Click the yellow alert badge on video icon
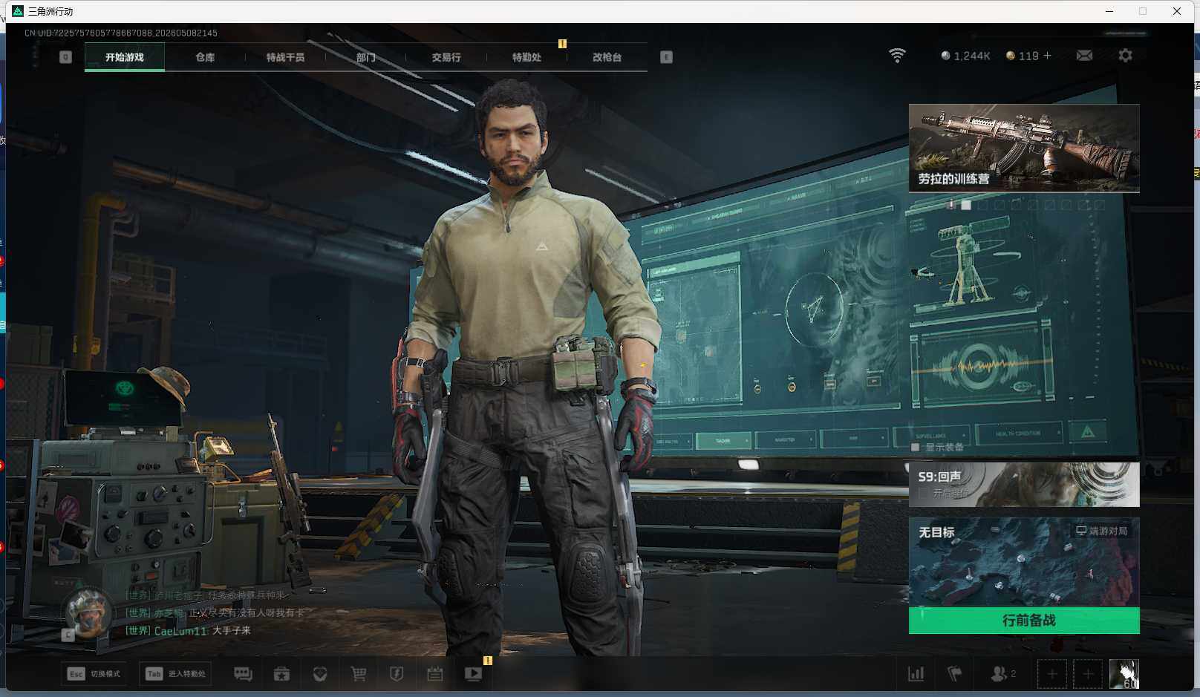 (x=488, y=660)
